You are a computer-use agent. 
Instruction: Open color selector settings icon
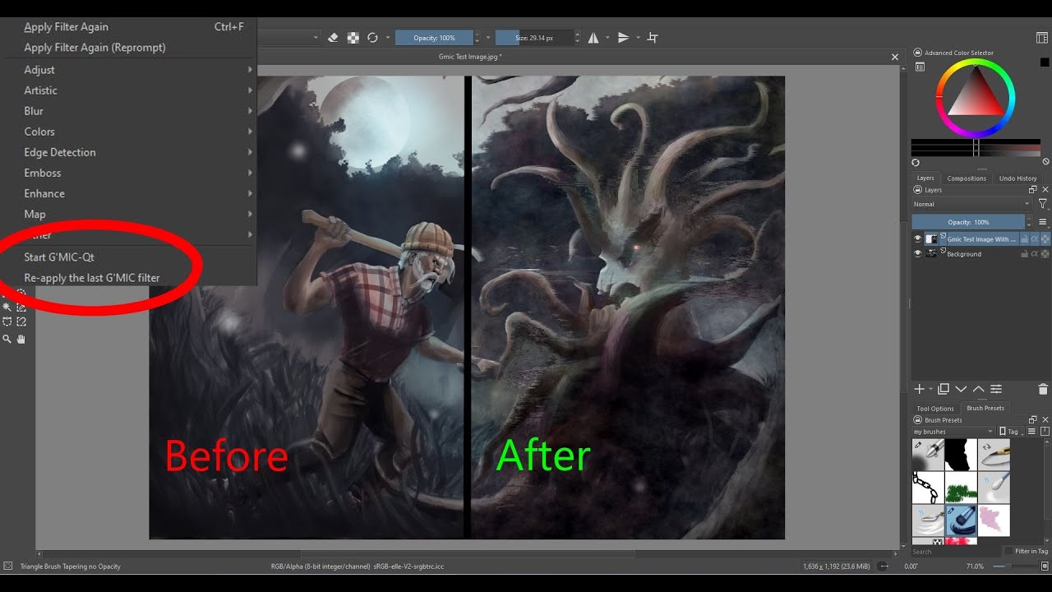[x=920, y=67]
